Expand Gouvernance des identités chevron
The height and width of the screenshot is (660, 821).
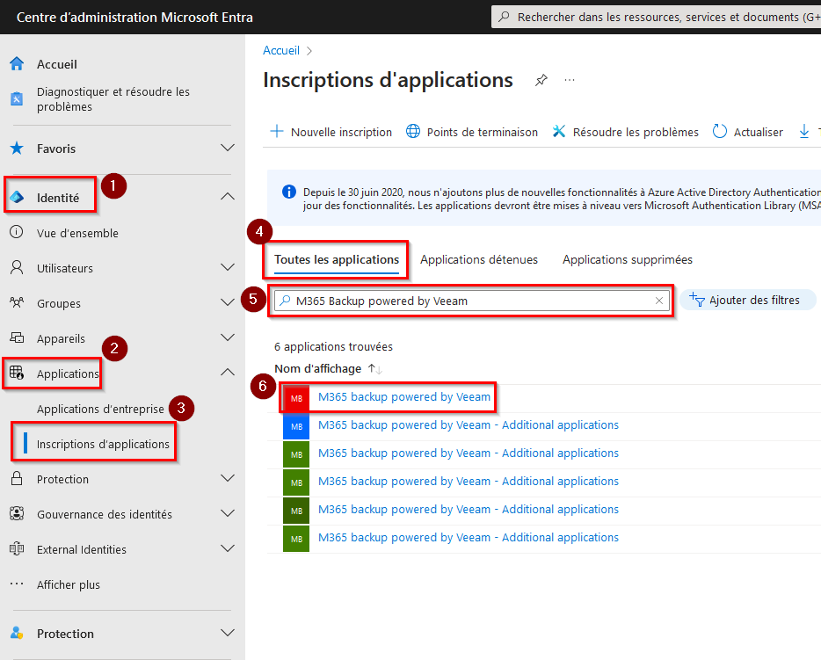click(228, 513)
